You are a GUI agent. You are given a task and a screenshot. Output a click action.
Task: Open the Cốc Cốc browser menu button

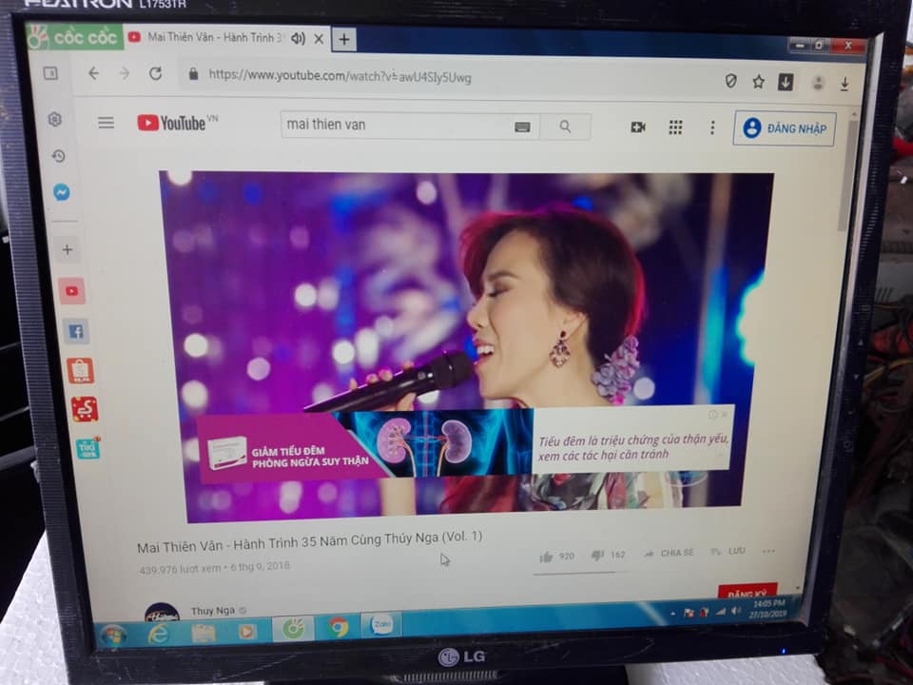[74, 37]
